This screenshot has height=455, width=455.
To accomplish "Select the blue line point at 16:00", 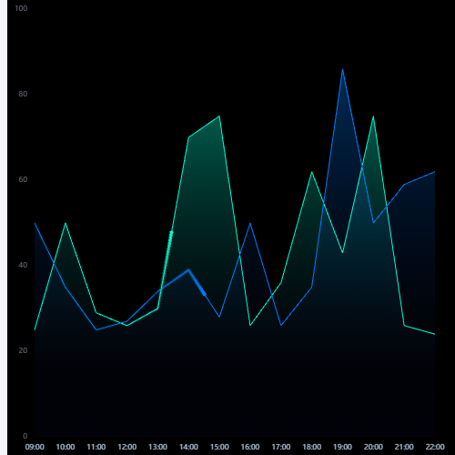I will pyautogui.click(x=250, y=224).
